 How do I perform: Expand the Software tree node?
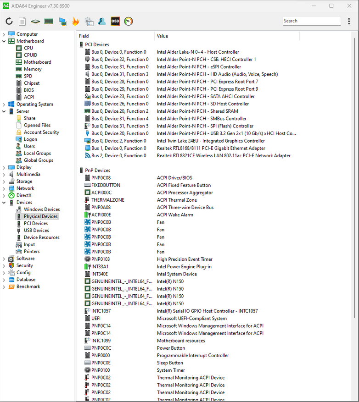[4, 259]
